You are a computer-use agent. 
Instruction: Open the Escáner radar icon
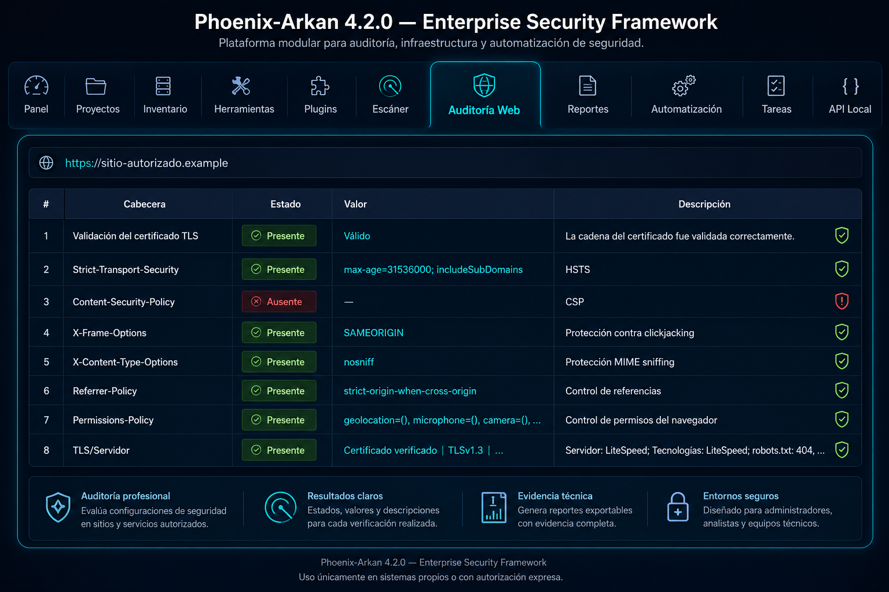(390, 86)
